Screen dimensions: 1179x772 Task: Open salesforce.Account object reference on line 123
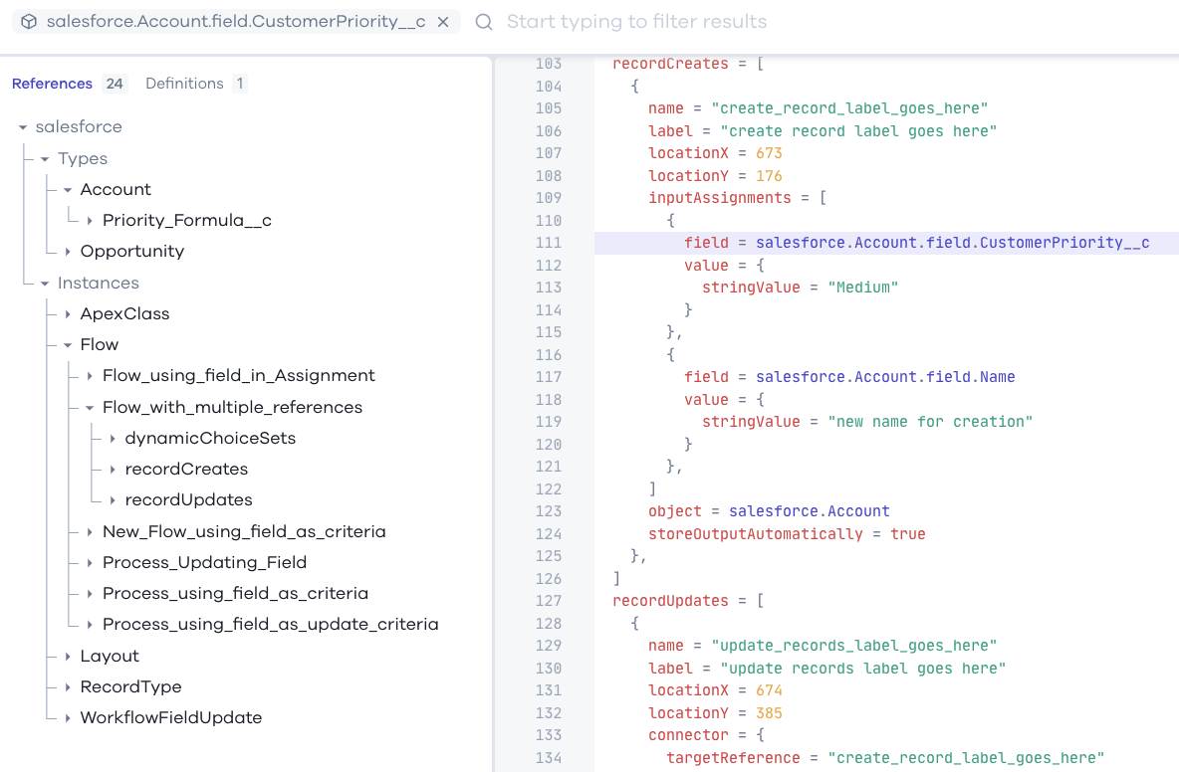tap(809, 511)
